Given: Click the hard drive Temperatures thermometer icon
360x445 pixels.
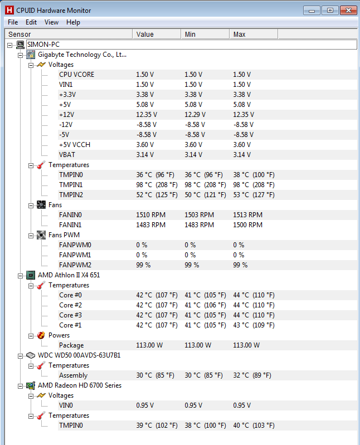Looking at the screenshot, I should (41, 365).
